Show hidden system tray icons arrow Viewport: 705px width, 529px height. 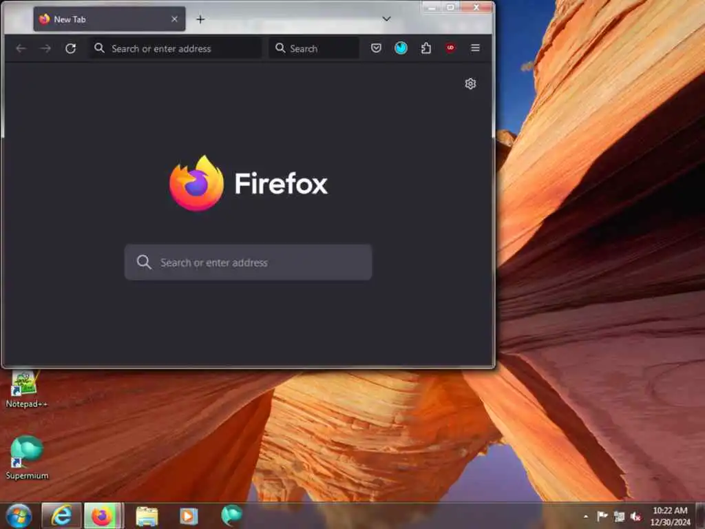[x=585, y=517]
